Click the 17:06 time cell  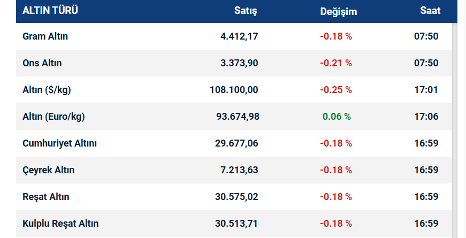[x=427, y=117]
